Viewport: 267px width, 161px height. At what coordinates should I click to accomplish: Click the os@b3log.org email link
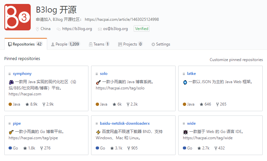115,29
